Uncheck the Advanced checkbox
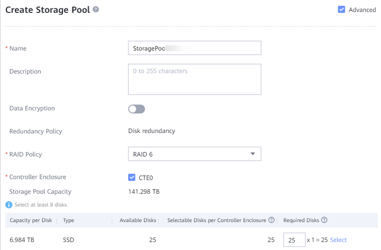The height and width of the screenshot is (250, 381). (341, 10)
